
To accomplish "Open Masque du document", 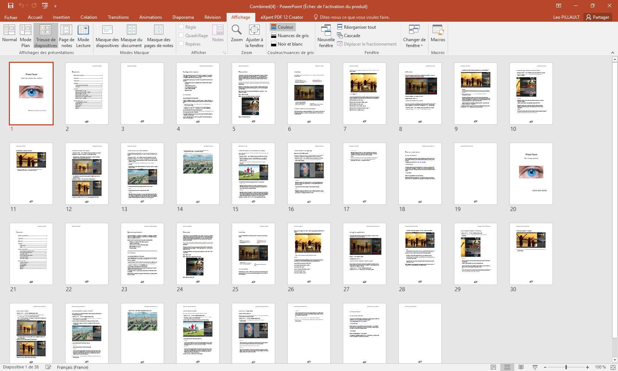I will point(131,36).
